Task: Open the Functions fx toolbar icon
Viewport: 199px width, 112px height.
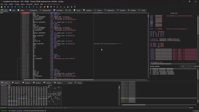Action: (57, 7)
